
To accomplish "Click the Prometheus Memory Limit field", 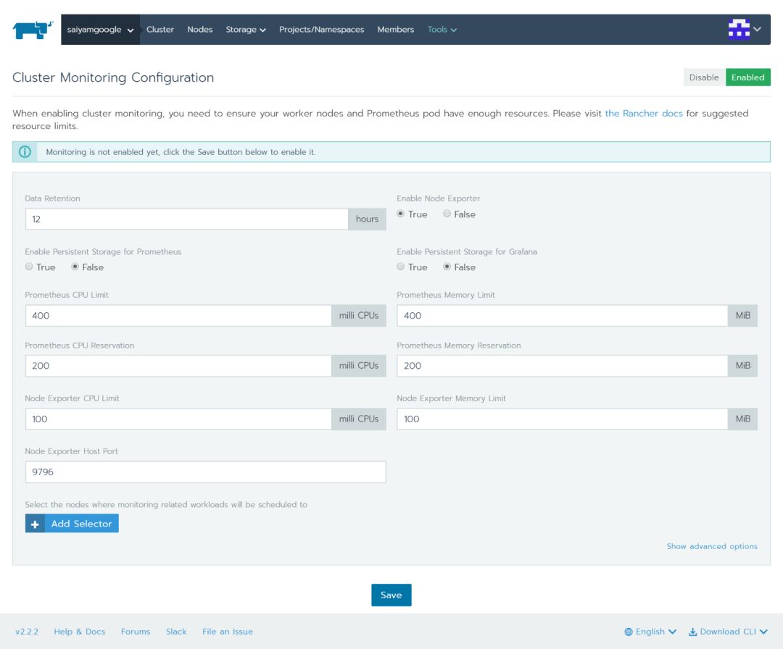I will click(x=563, y=316).
